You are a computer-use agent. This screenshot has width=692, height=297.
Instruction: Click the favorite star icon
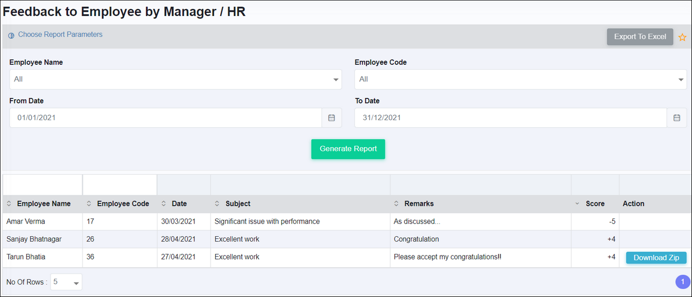(x=683, y=37)
